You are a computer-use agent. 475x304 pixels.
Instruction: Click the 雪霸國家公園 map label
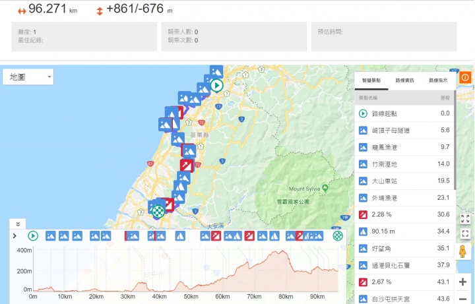coord(293,201)
